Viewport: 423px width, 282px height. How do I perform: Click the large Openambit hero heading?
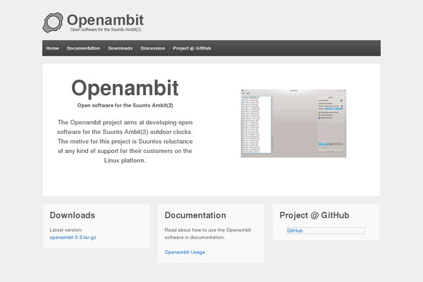pyautogui.click(x=125, y=88)
